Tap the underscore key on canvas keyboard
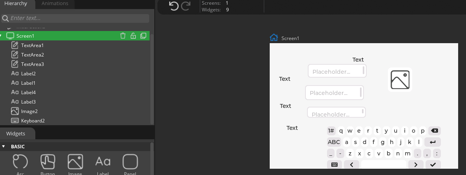Viewport: 466px width, 175px height. (x=331, y=153)
